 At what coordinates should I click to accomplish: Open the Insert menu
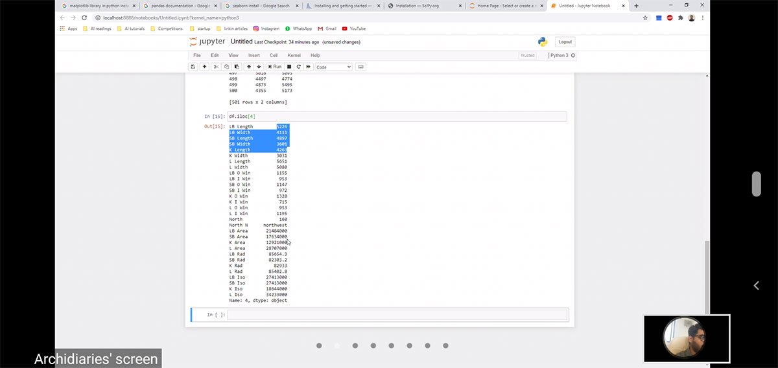point(253,56)
